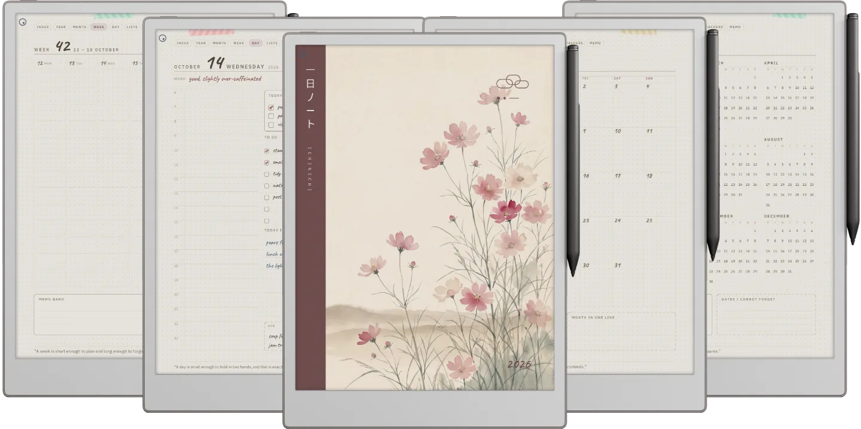Tap the SAT column header on month planner
The height and width of the screenshot is (429, 861).
click(617, 78)
